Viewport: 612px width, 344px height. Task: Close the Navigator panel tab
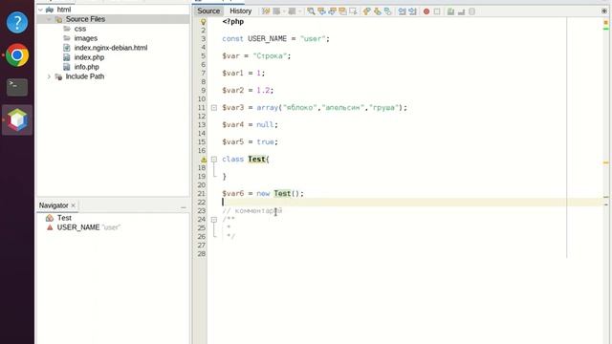coord(73,205)
